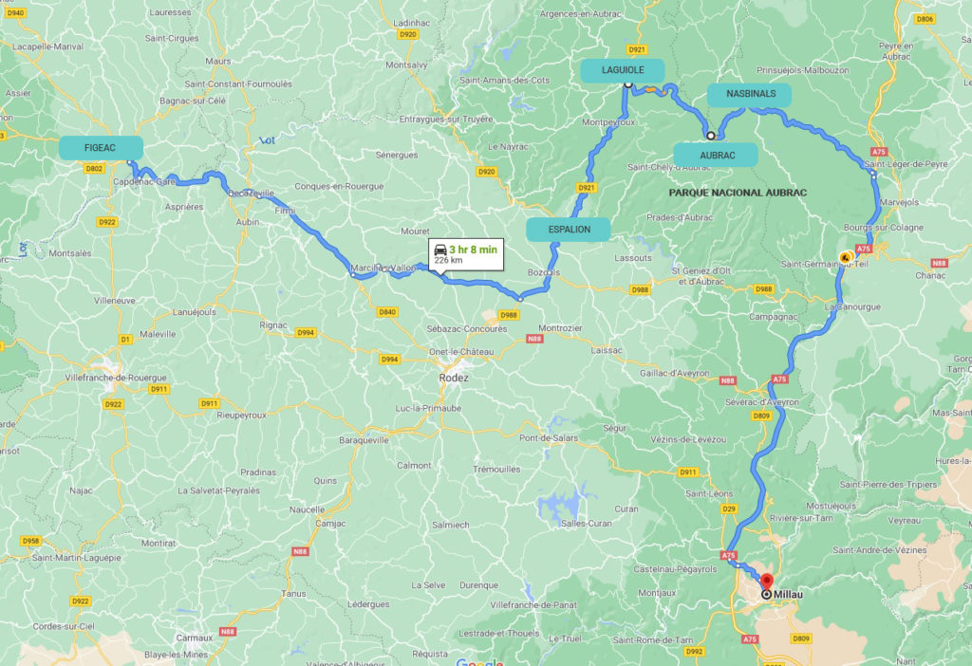Select the AUBRAC label
The image size is (972, 666).
pos(716,155)
